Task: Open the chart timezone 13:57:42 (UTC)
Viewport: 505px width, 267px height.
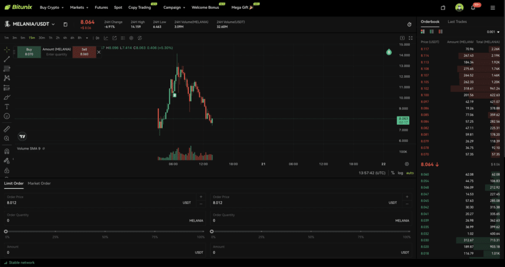Action: tap(372, 173)
